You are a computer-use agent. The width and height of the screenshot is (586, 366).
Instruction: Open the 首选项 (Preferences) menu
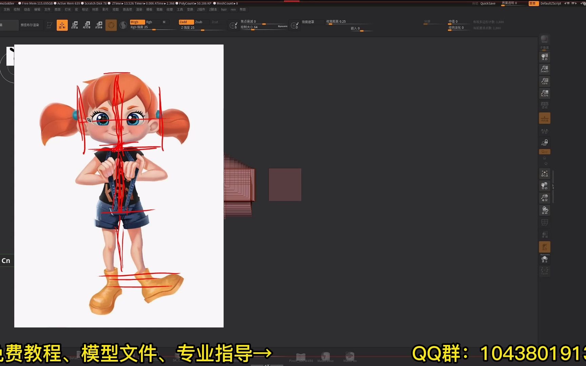pyautogui.click(x=128, y=9)
